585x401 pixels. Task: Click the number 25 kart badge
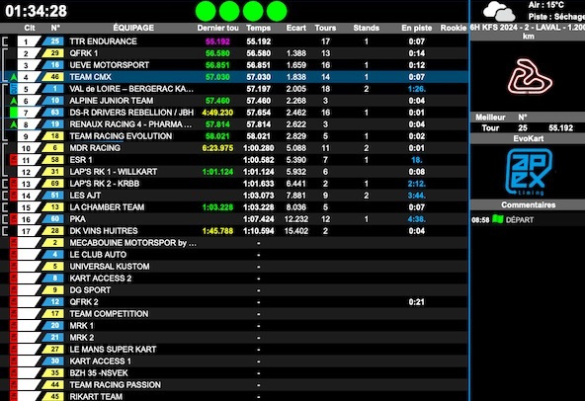click(53, 41)
